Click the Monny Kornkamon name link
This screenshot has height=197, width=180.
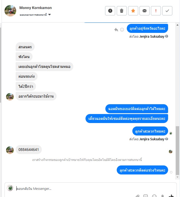35,8
